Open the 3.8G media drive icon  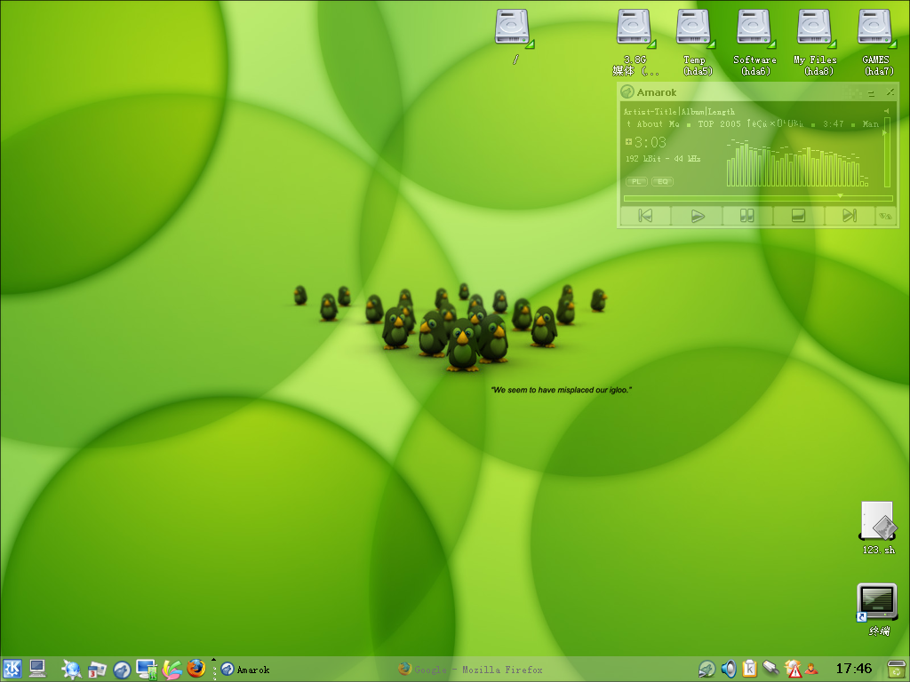tap(635, 42)
